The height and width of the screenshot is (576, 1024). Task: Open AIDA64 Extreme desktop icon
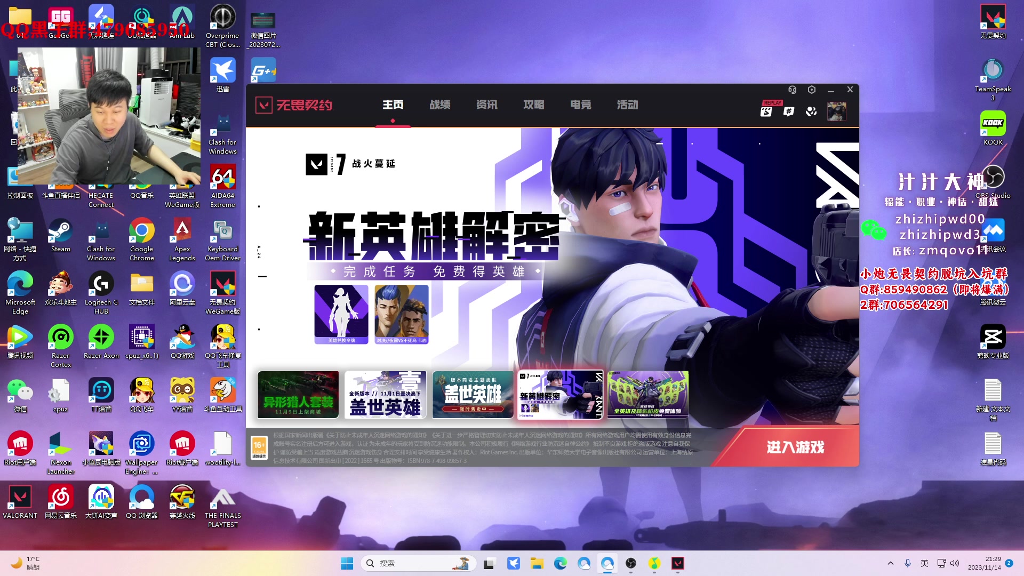point(223,186)
